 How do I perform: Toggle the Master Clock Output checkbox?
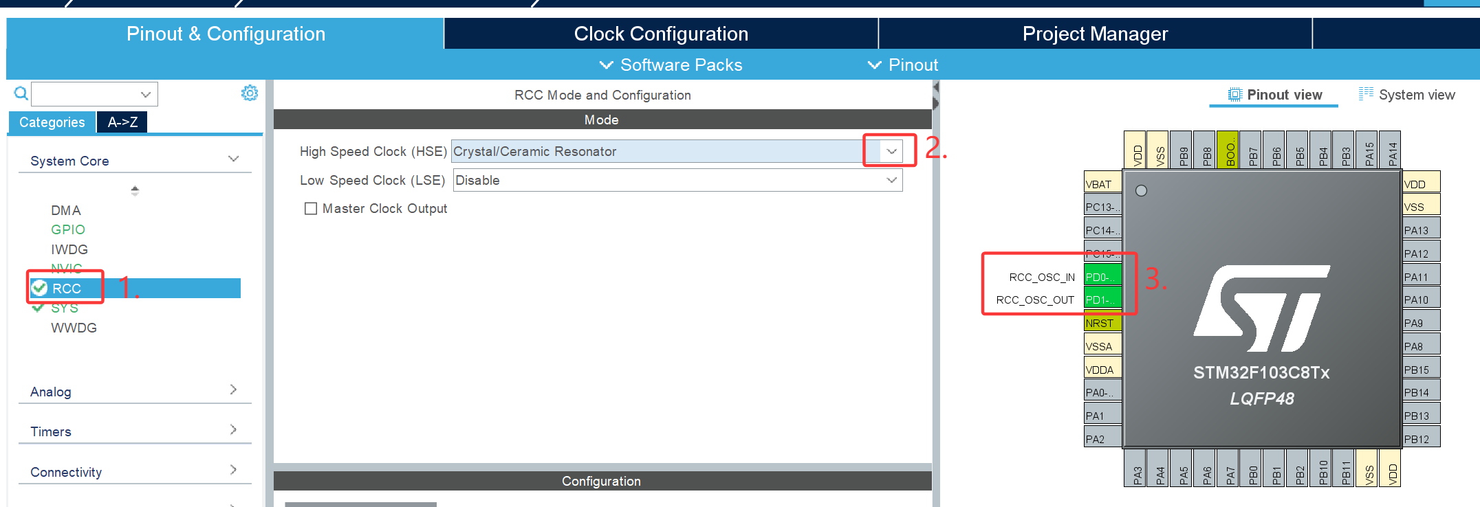311,208
